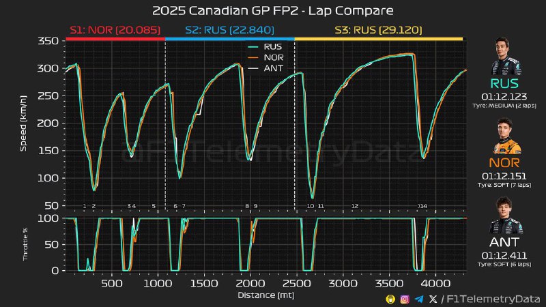This screenshot has width=546, height=307.
Task: Select Lando Norris's driver photo
Action: pyautogui.click(x=506, y=136)
